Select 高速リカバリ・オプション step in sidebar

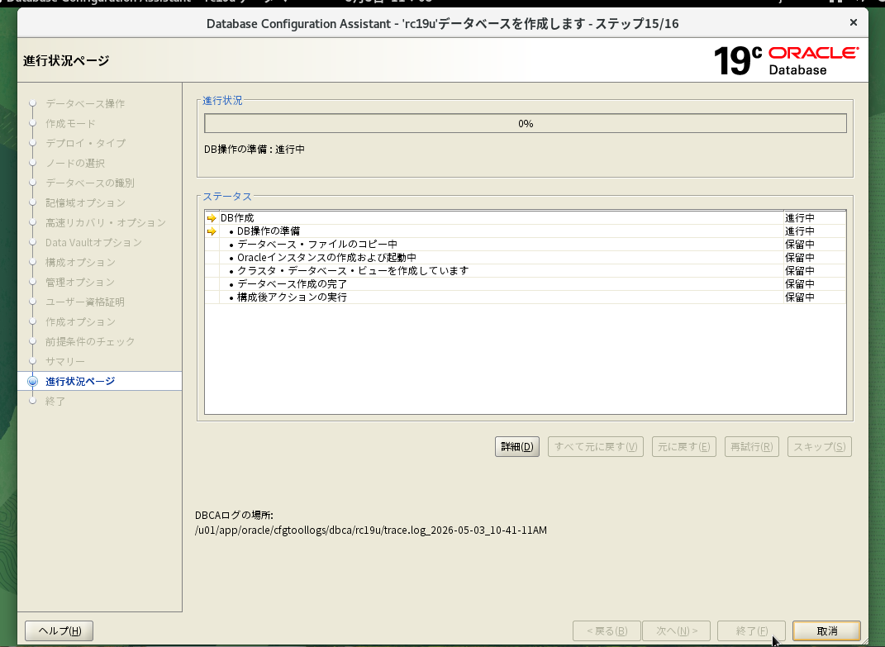[x=106, y=223]
